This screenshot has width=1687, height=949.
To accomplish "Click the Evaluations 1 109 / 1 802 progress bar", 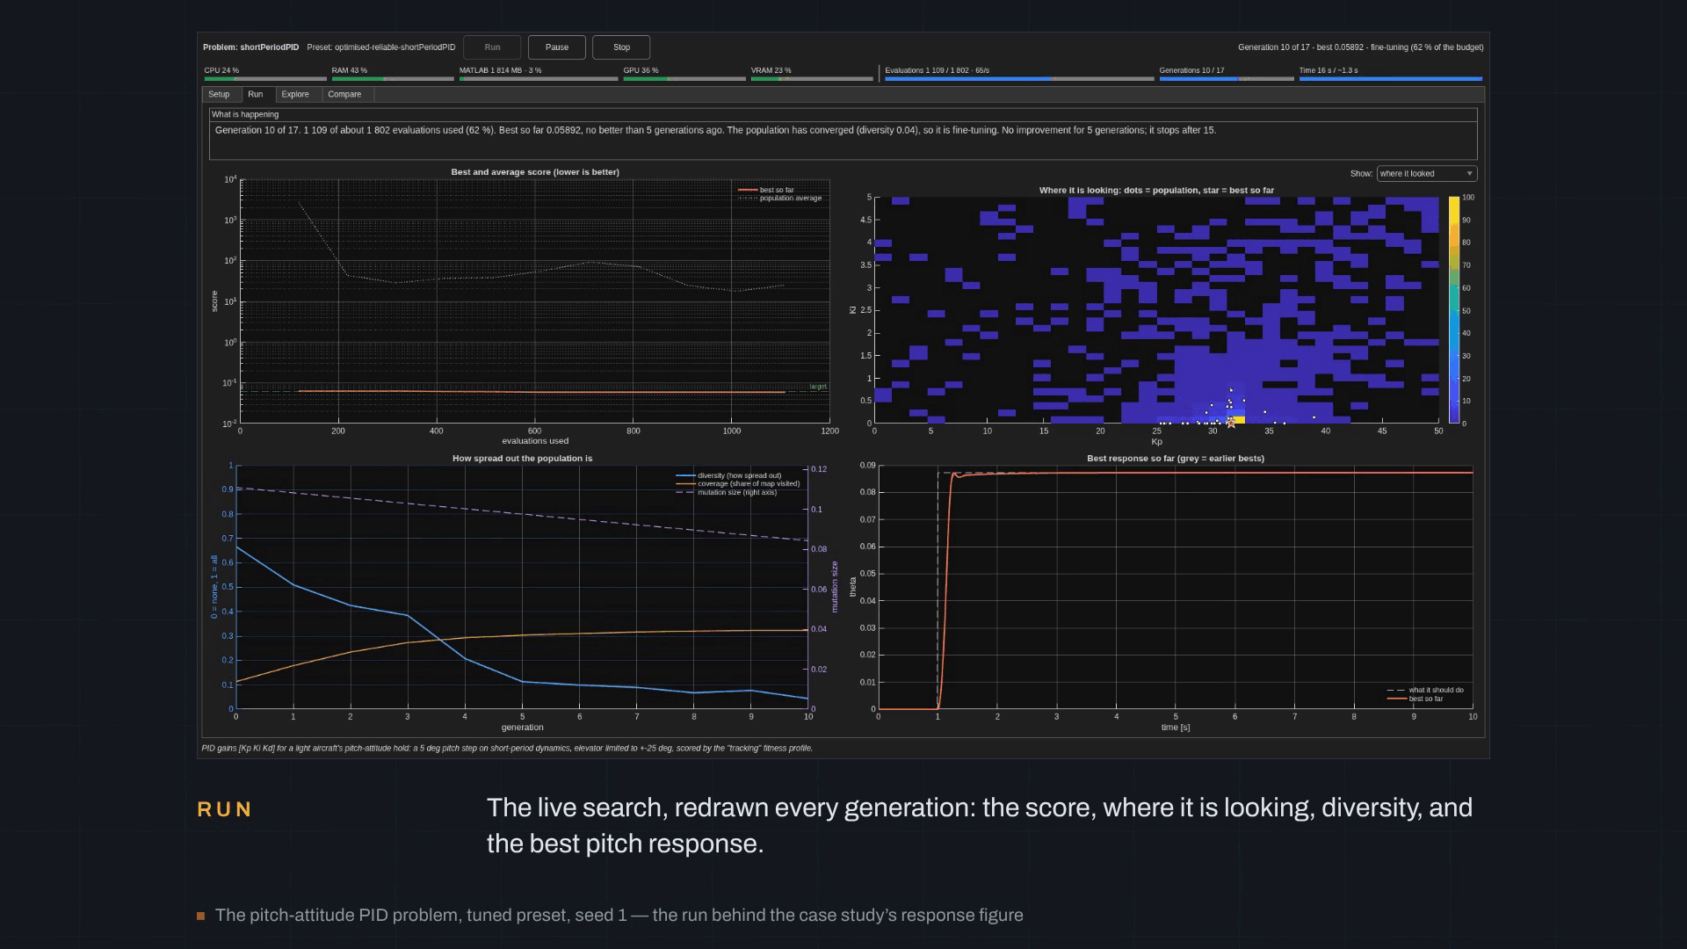I will point(1019,79).
